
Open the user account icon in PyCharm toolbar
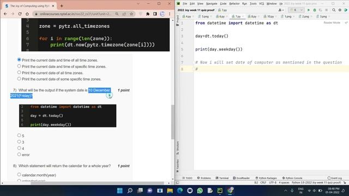281,10
